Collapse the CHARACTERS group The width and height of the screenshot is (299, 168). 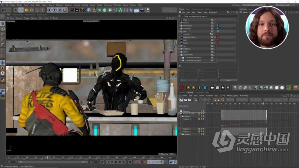point(179,55)
